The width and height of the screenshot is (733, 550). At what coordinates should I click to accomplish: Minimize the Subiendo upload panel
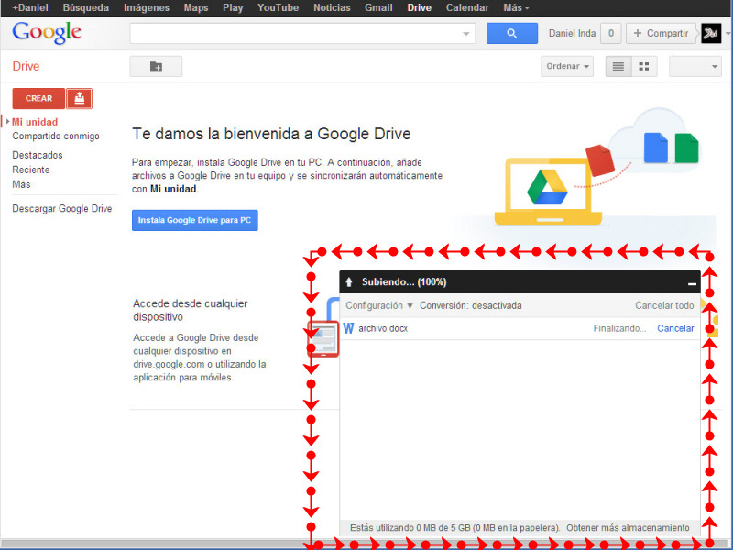click(692, 283)
